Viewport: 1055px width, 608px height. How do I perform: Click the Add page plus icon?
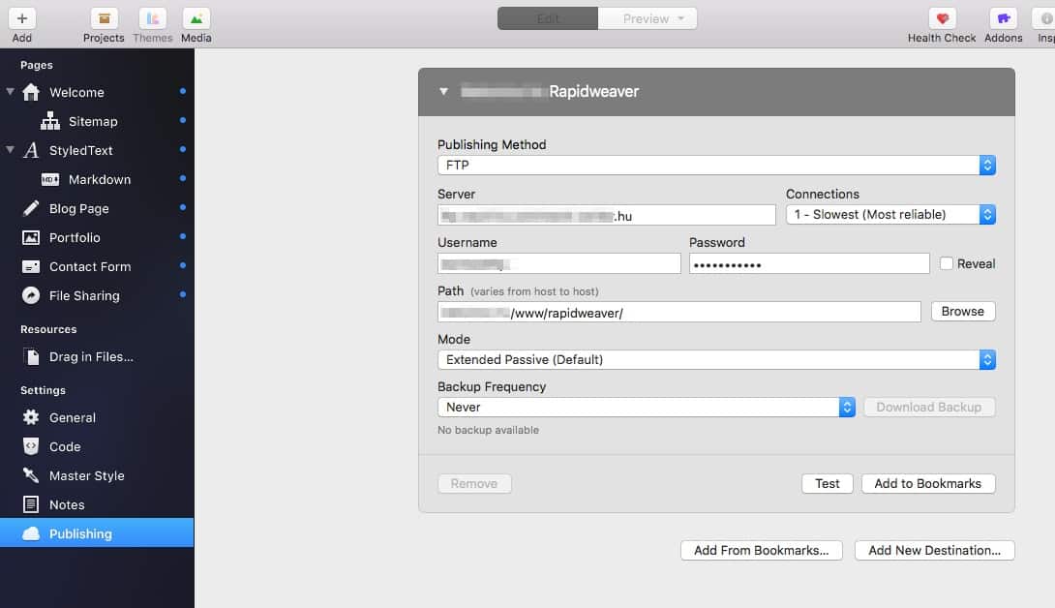(x=21, y=18)
